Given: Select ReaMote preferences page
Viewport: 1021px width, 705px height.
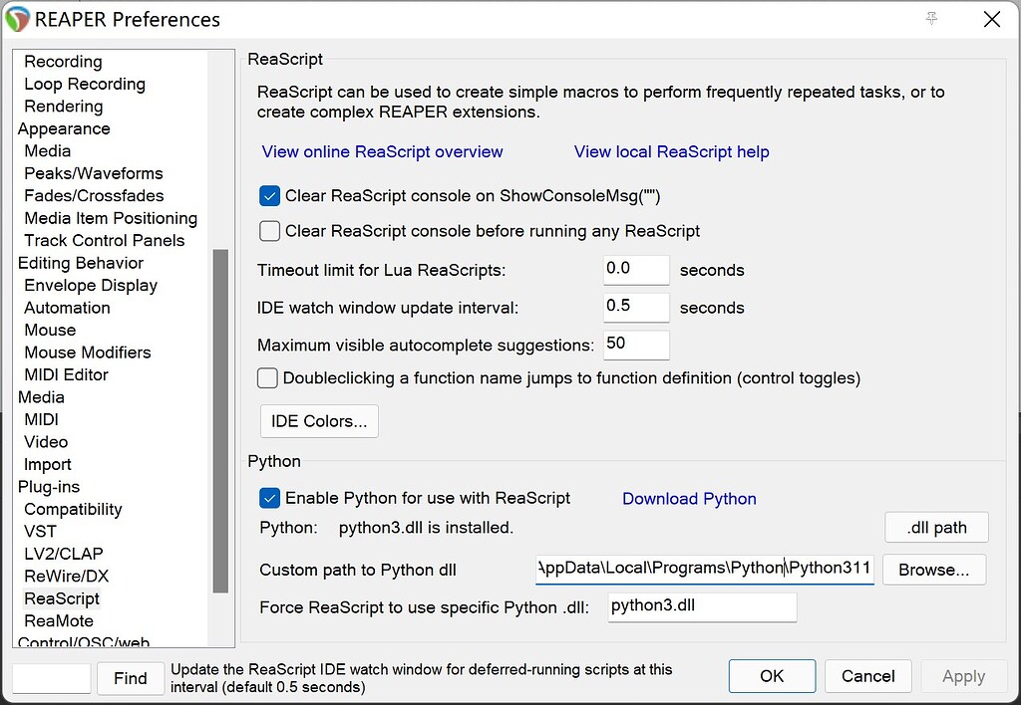Looking at the screenshot, I should pos(59,621).
